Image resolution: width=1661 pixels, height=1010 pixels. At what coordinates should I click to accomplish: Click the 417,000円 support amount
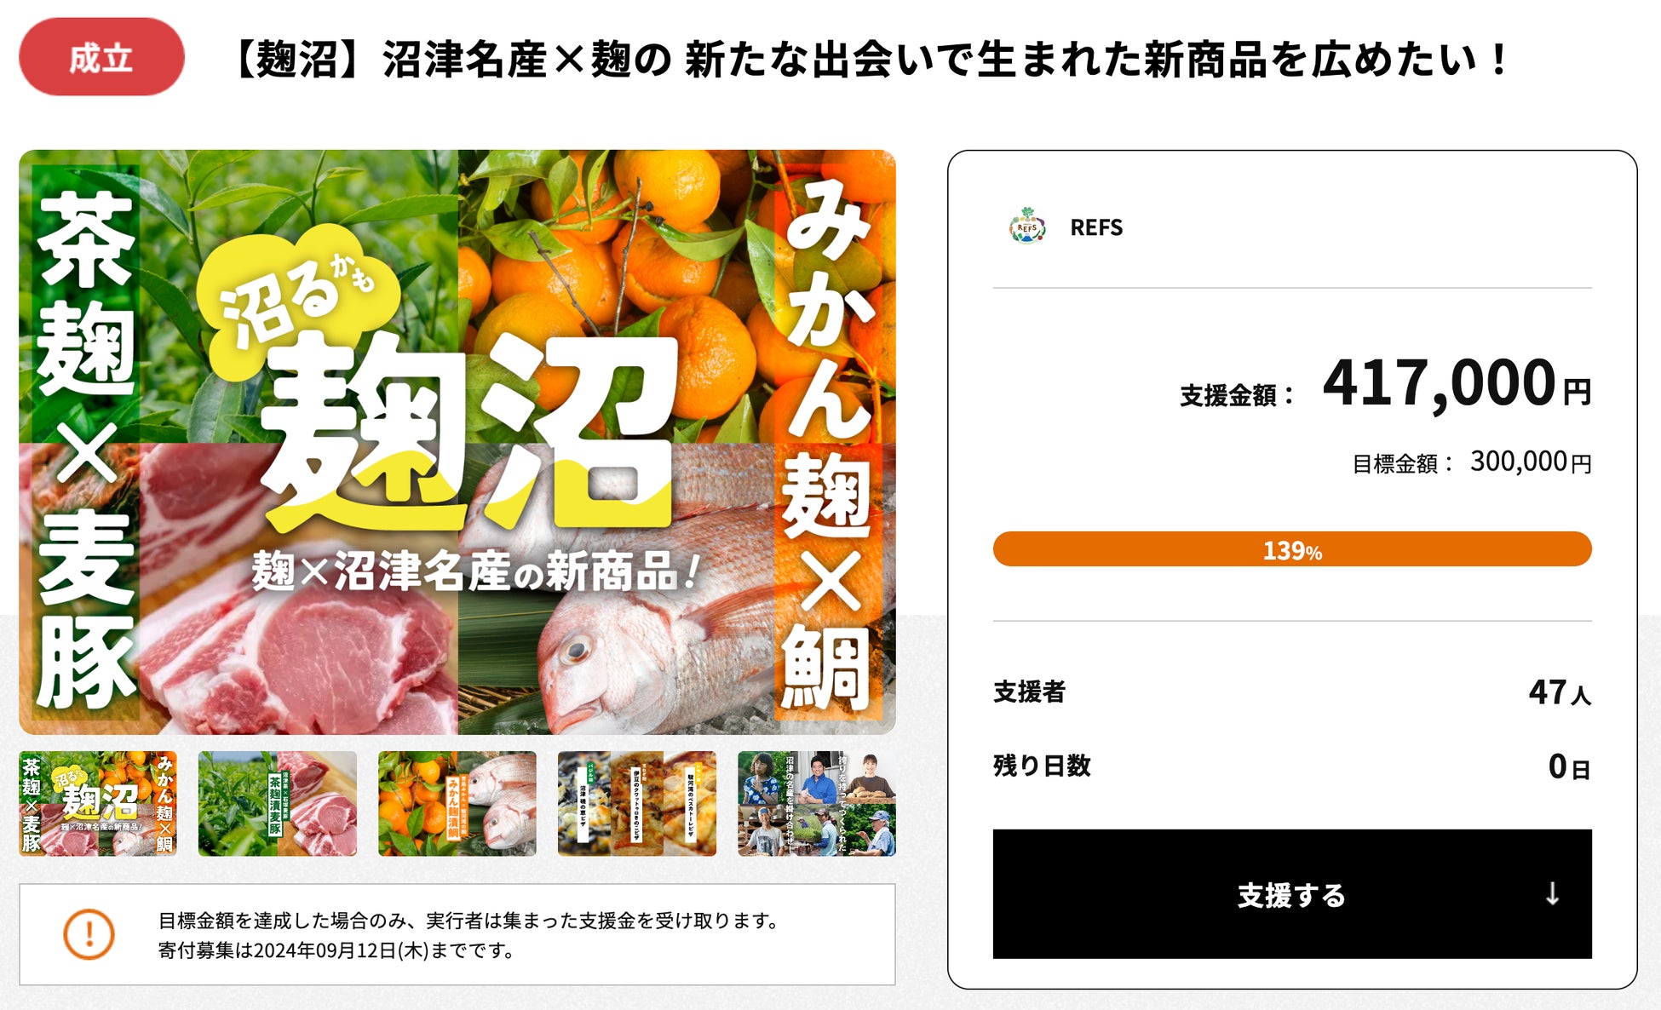coord(1456,383)
